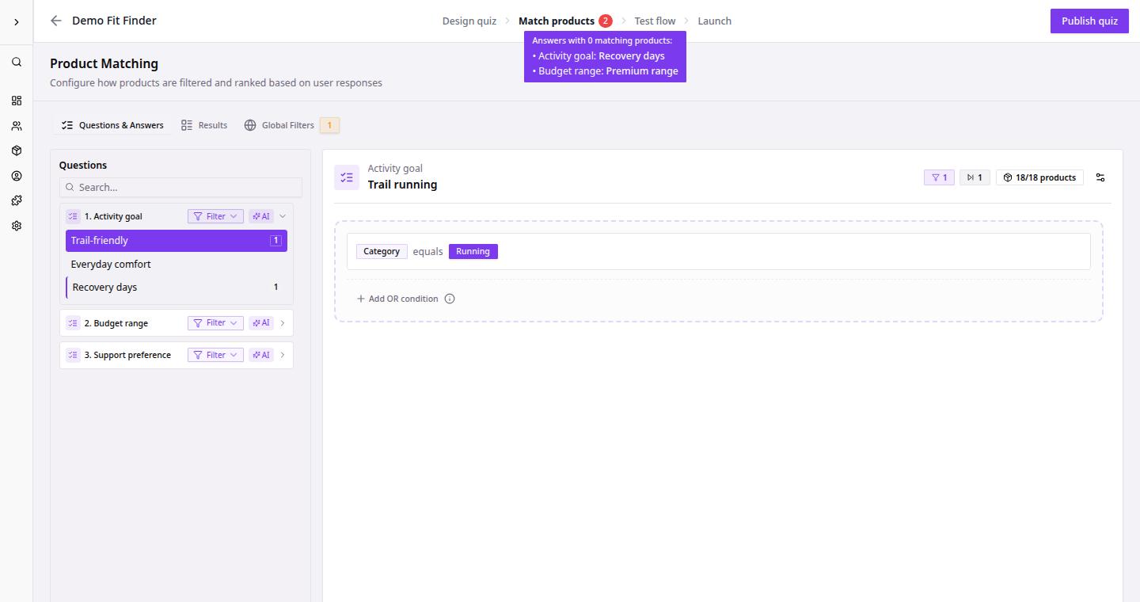
Task: Click the filter count badge in header
Action: coord(939,177)
